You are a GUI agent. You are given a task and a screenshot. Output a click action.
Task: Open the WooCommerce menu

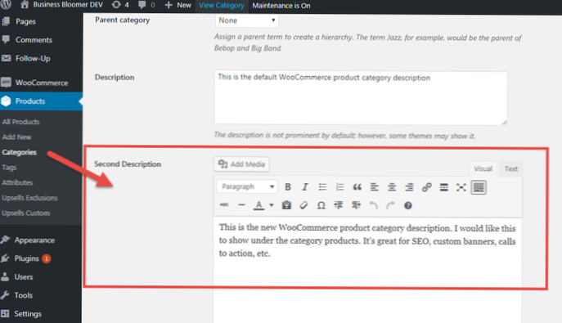coord(41,83)
